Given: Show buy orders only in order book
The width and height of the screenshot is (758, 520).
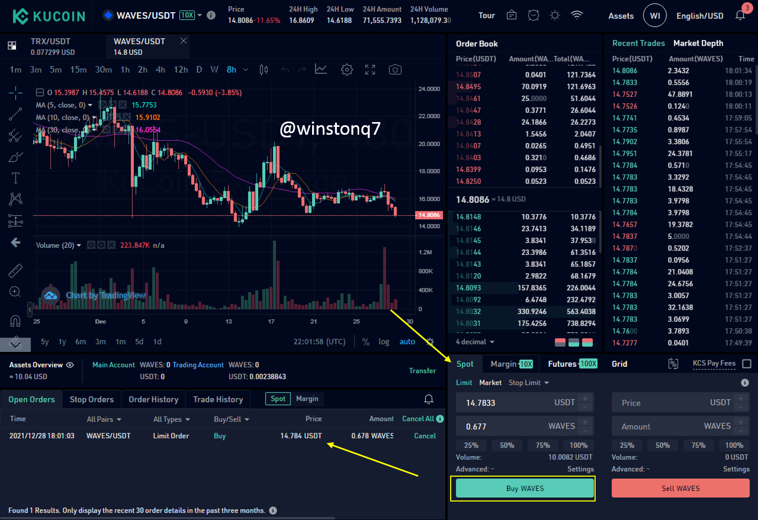Looking at the screenshot, I should point(573,342).
